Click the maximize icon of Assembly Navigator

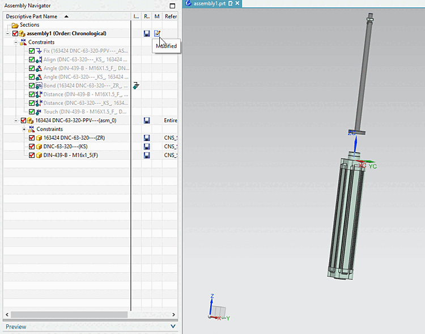coord(173,6)
